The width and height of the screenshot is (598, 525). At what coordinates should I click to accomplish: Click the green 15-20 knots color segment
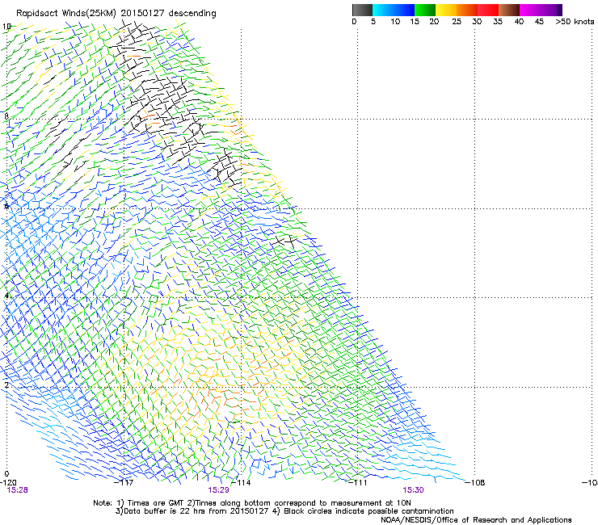[425, 10]
